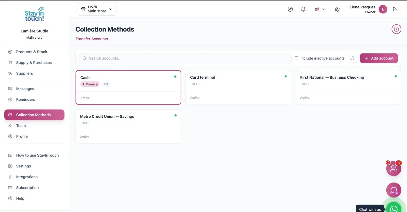Focus the Search accounts field
The width and height of the screenshot is (407, 212).
pos(185,58)
